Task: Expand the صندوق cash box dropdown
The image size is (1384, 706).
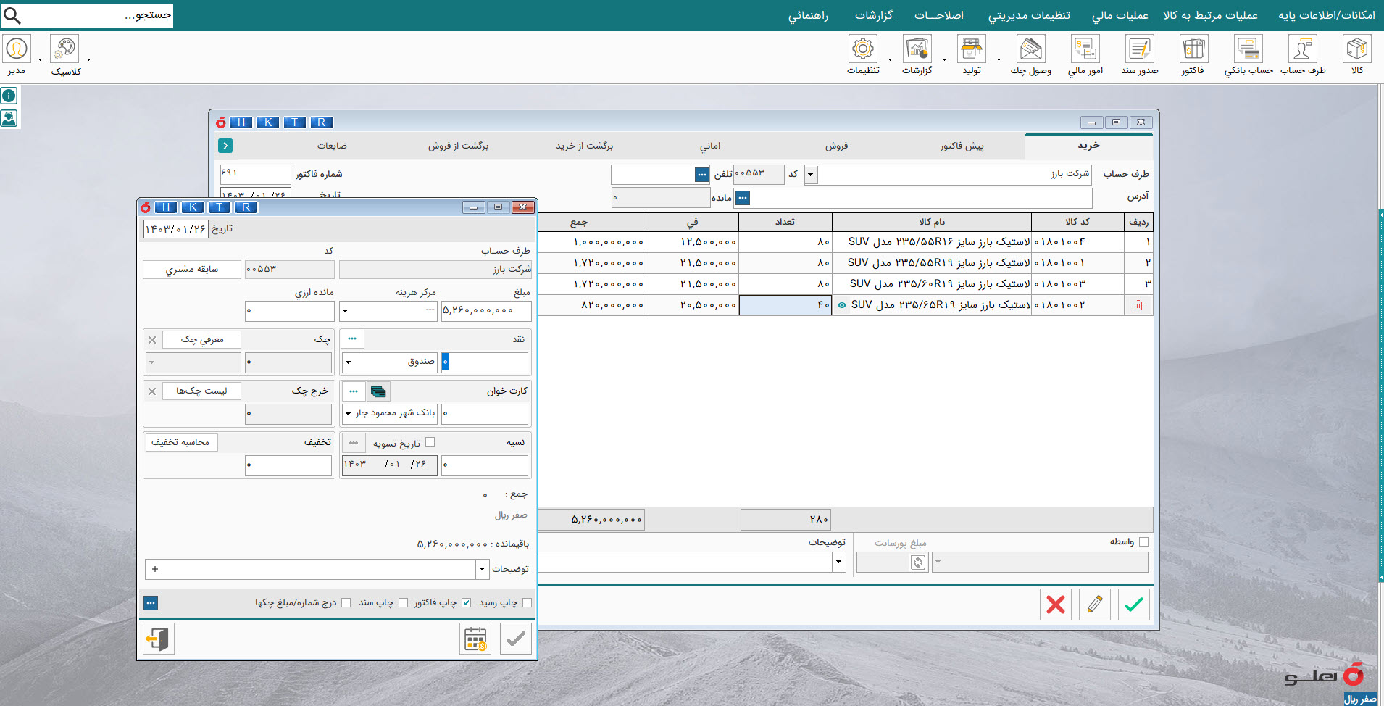Action: [x=349, y=362]
